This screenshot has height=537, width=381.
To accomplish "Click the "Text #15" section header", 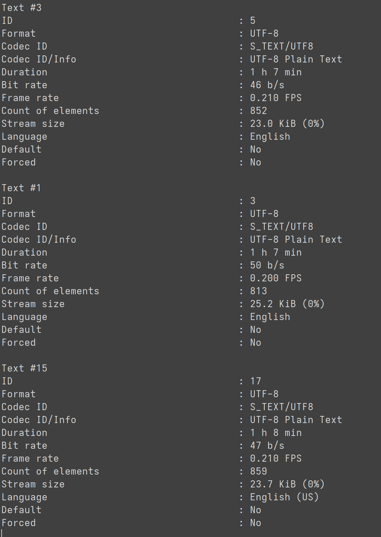I will tap(24, 368).
